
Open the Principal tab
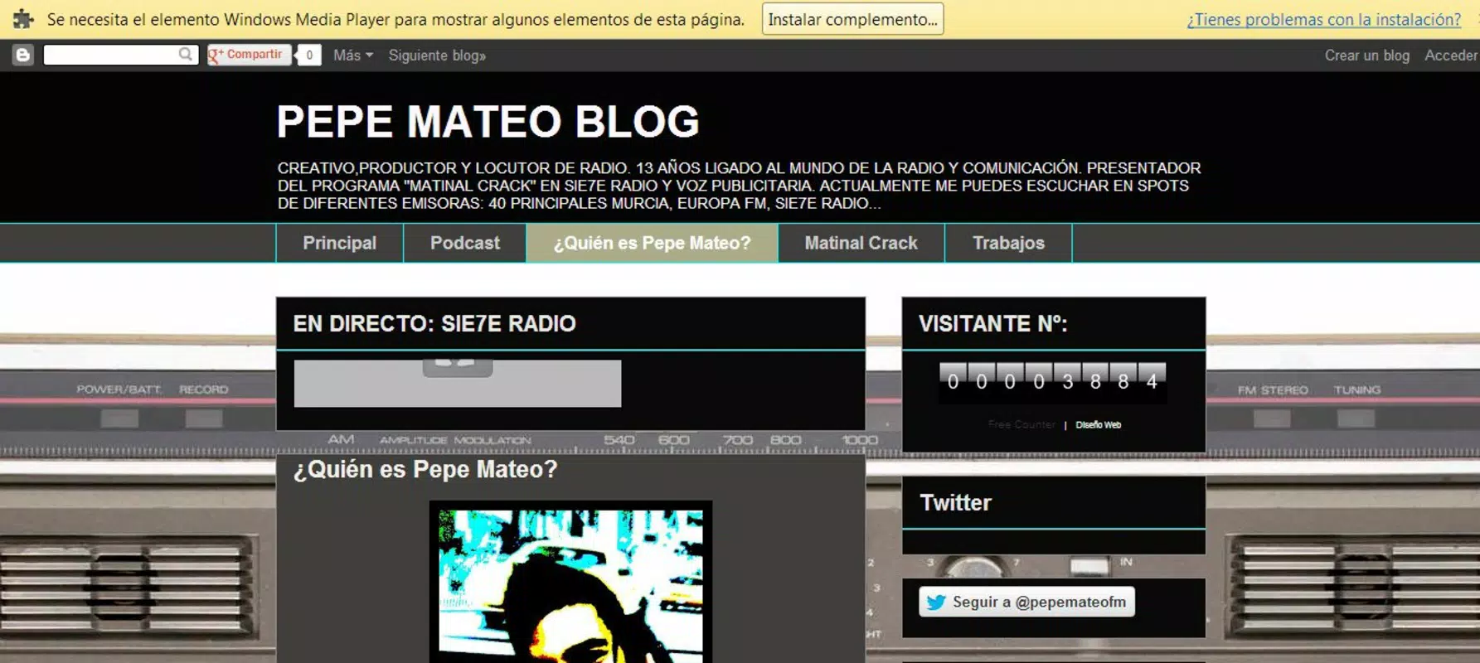(339, 243)
